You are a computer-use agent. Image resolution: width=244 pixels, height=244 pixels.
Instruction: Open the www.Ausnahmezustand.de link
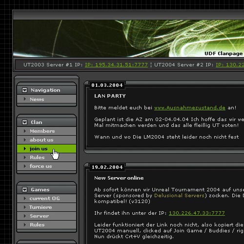point(190,108)
